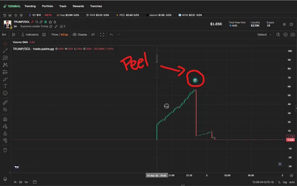Viewport: 297px width, 186px height.
Task: Open the emoji icons tool
Action: click(5, 93)
